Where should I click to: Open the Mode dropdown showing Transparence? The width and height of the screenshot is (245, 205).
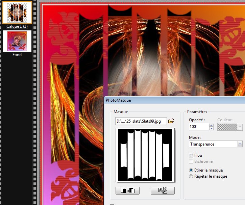pyautogui.click(x=216, y=144)
